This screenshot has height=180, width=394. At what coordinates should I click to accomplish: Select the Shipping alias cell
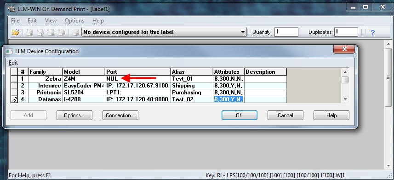(192, 86)
